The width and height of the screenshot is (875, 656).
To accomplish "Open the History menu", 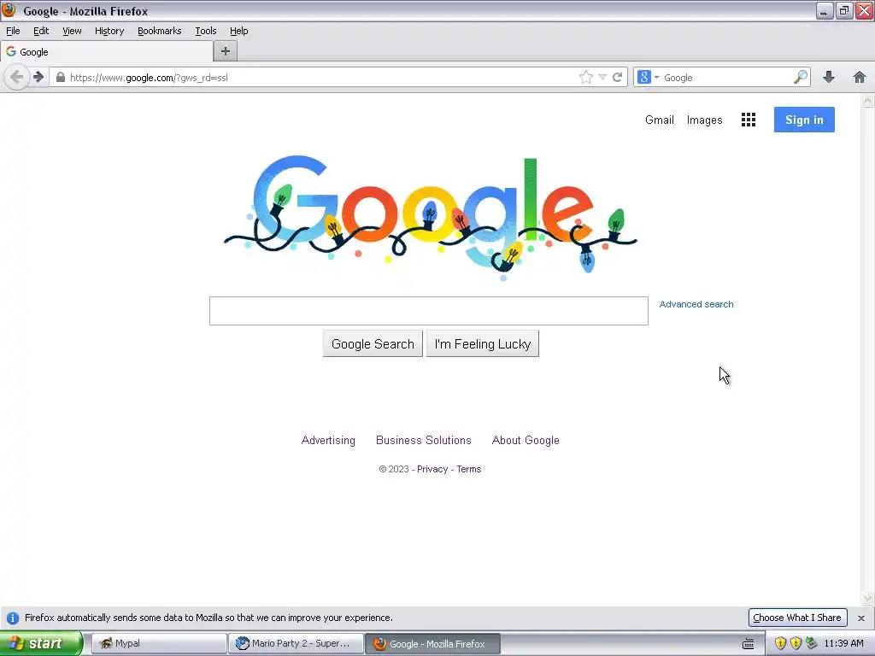I will [x=109, y=31].
